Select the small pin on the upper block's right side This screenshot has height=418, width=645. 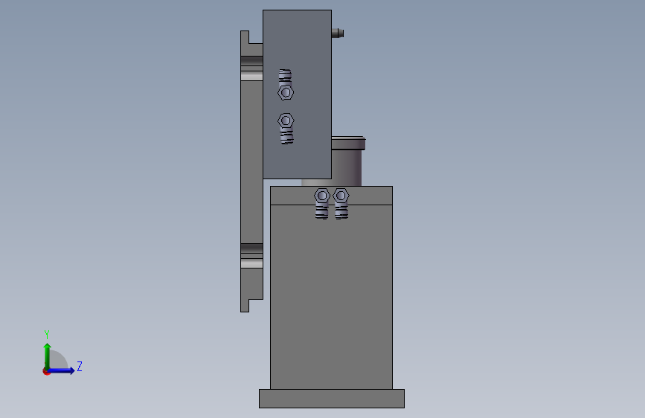coord(338,33)
